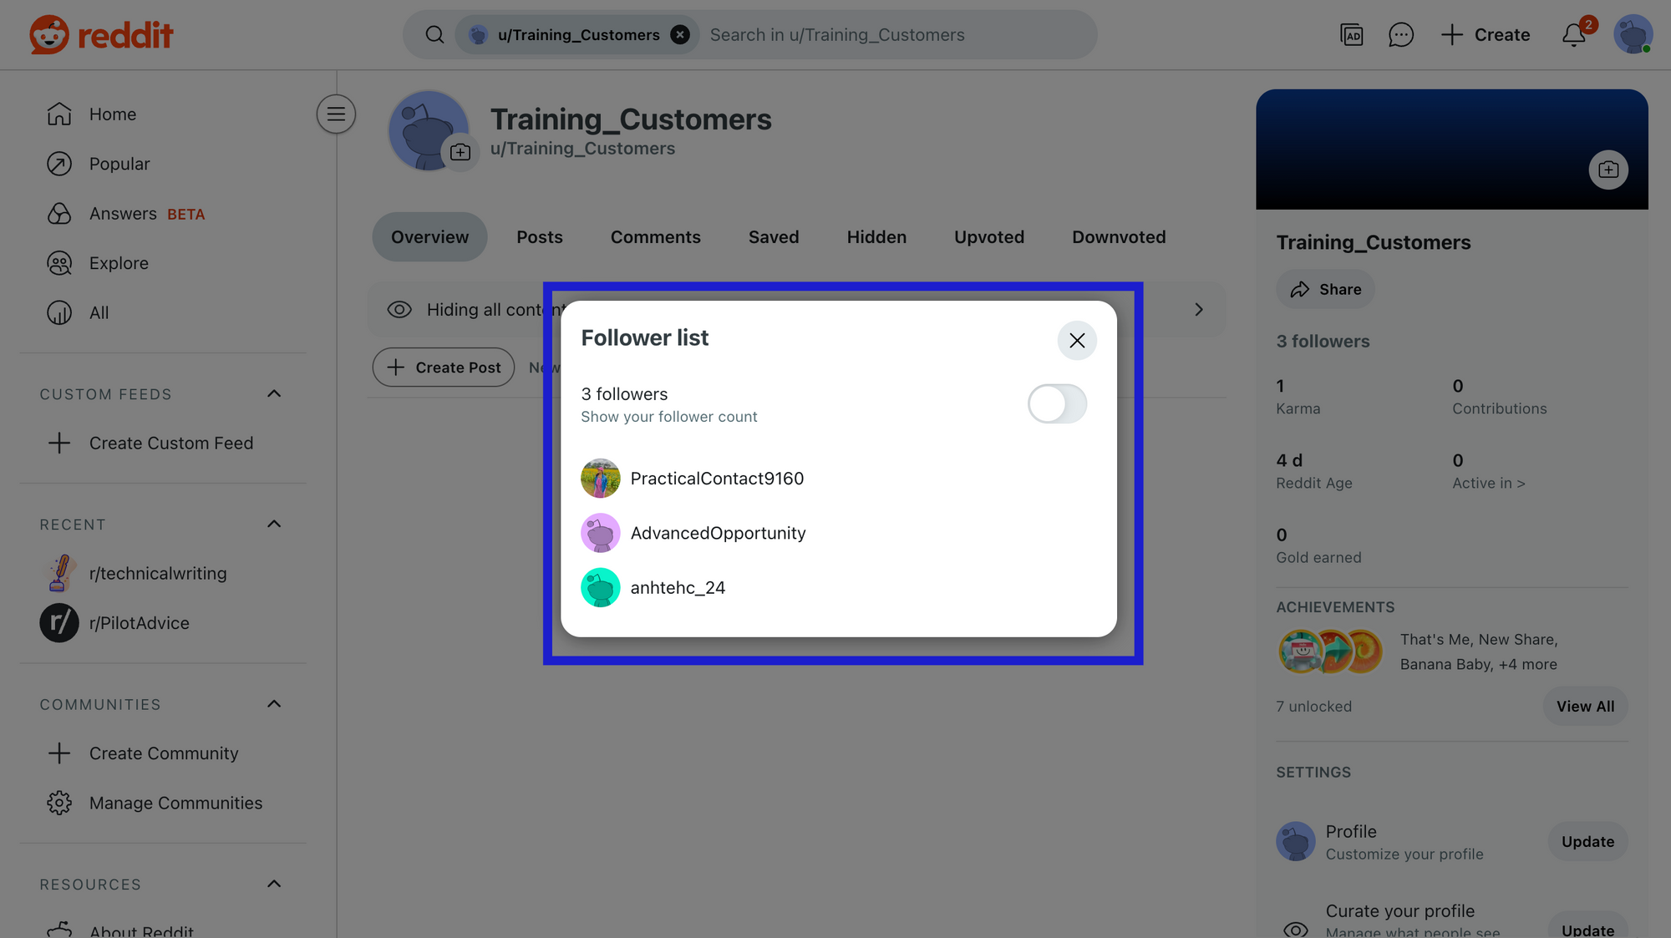
Task: Collapse the COMMUNITIES section
Action: tap(273, 704)
